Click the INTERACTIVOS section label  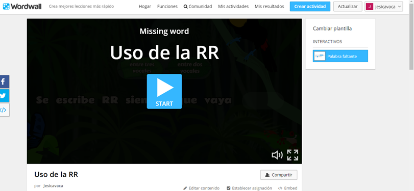coord(327,42)
